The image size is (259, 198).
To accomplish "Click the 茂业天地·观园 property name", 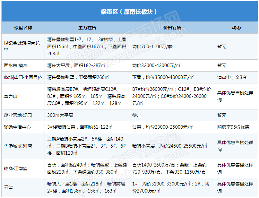I will coord(18,115).
